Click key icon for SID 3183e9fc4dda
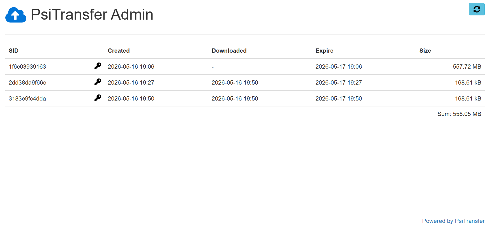This screenshot has height=226, width=499. 98,98
